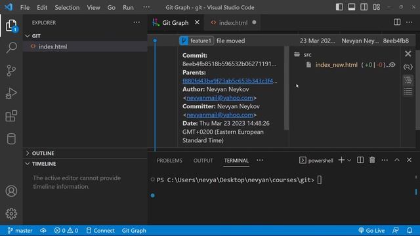Viewport: 420px width, 236px height.
Task: Close the Git Graph tab
Action: pos(197,22)
